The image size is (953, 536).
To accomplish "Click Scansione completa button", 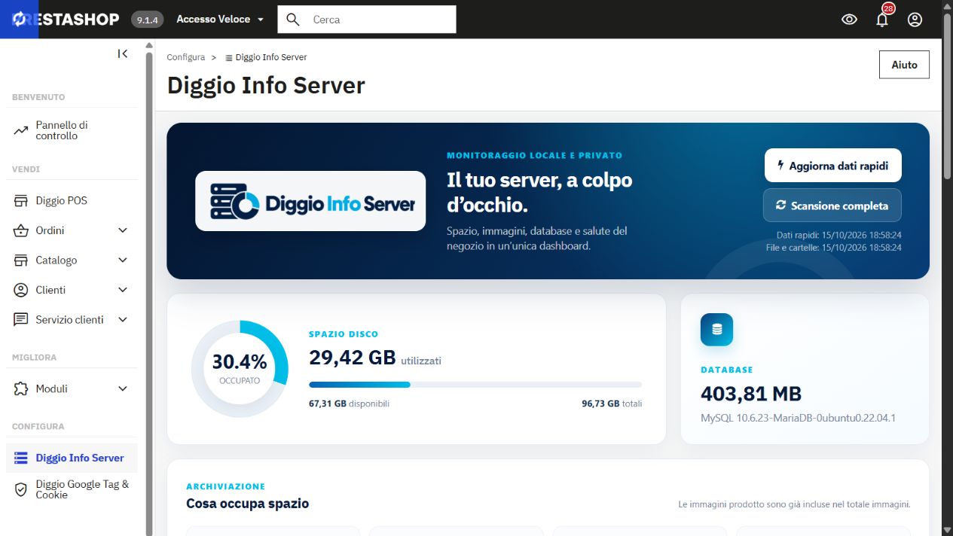I will pyautogui.click(x=832, y=206).
